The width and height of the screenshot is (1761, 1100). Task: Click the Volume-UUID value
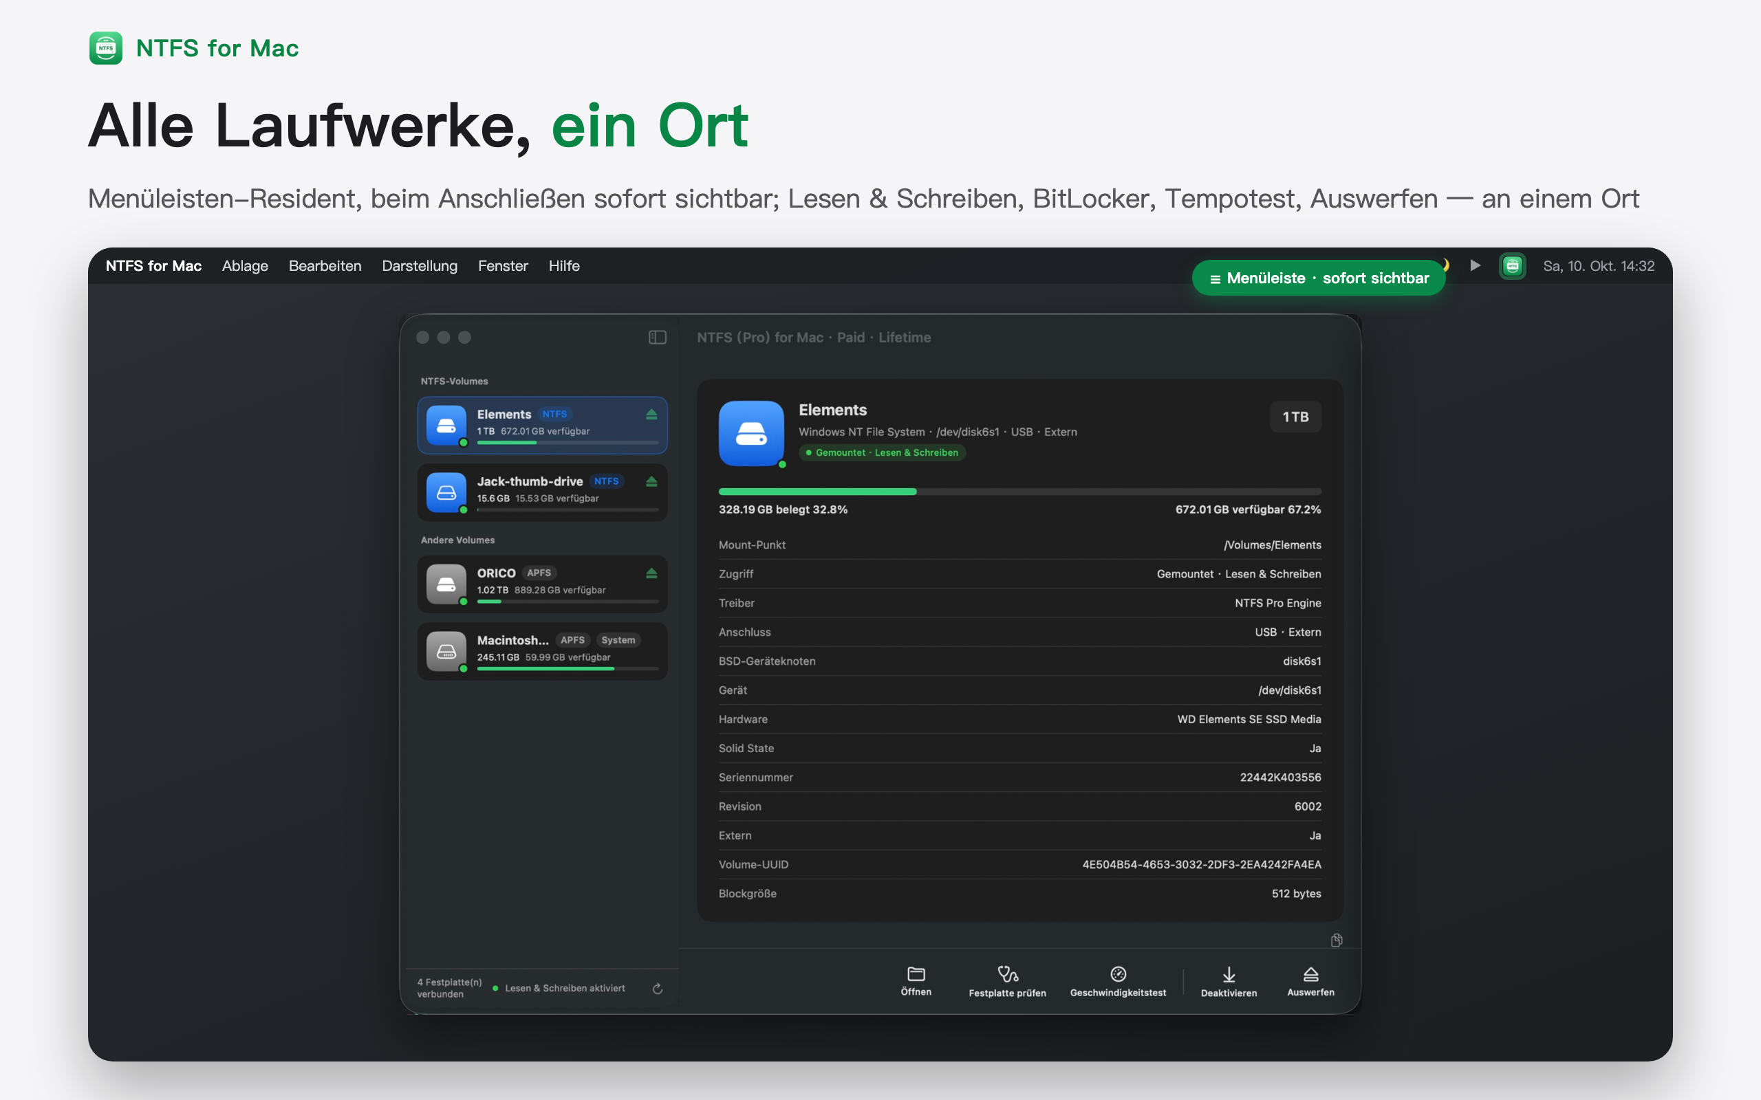click(1202, 864)
